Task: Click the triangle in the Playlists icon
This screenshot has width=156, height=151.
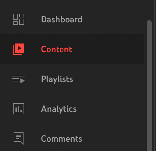Action: (23, 81)
